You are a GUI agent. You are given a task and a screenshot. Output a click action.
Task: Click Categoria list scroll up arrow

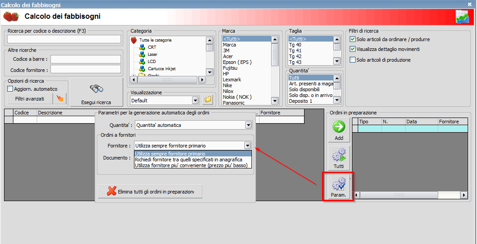click(x=209, y=41)
